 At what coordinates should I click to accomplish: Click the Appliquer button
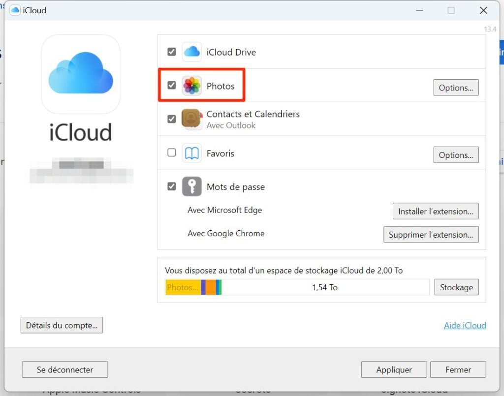pyautogui.click(x=394, y=369)
